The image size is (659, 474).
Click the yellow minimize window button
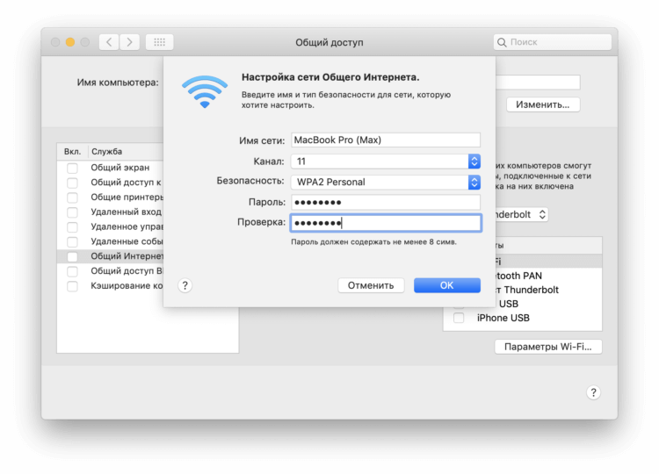click(x=70, y=42)
